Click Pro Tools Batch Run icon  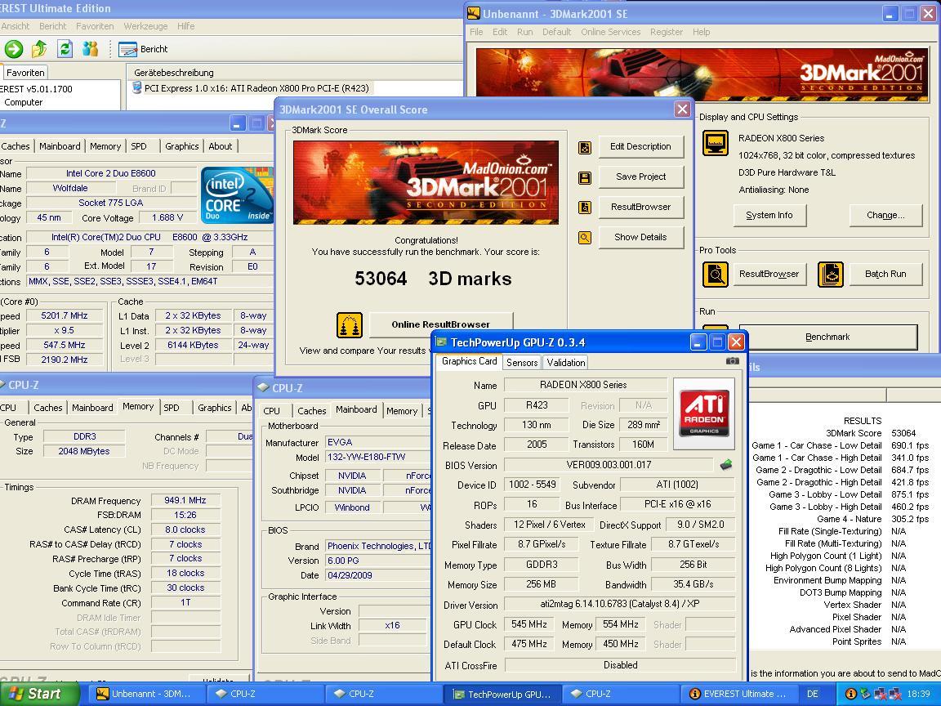pos(831,275)
